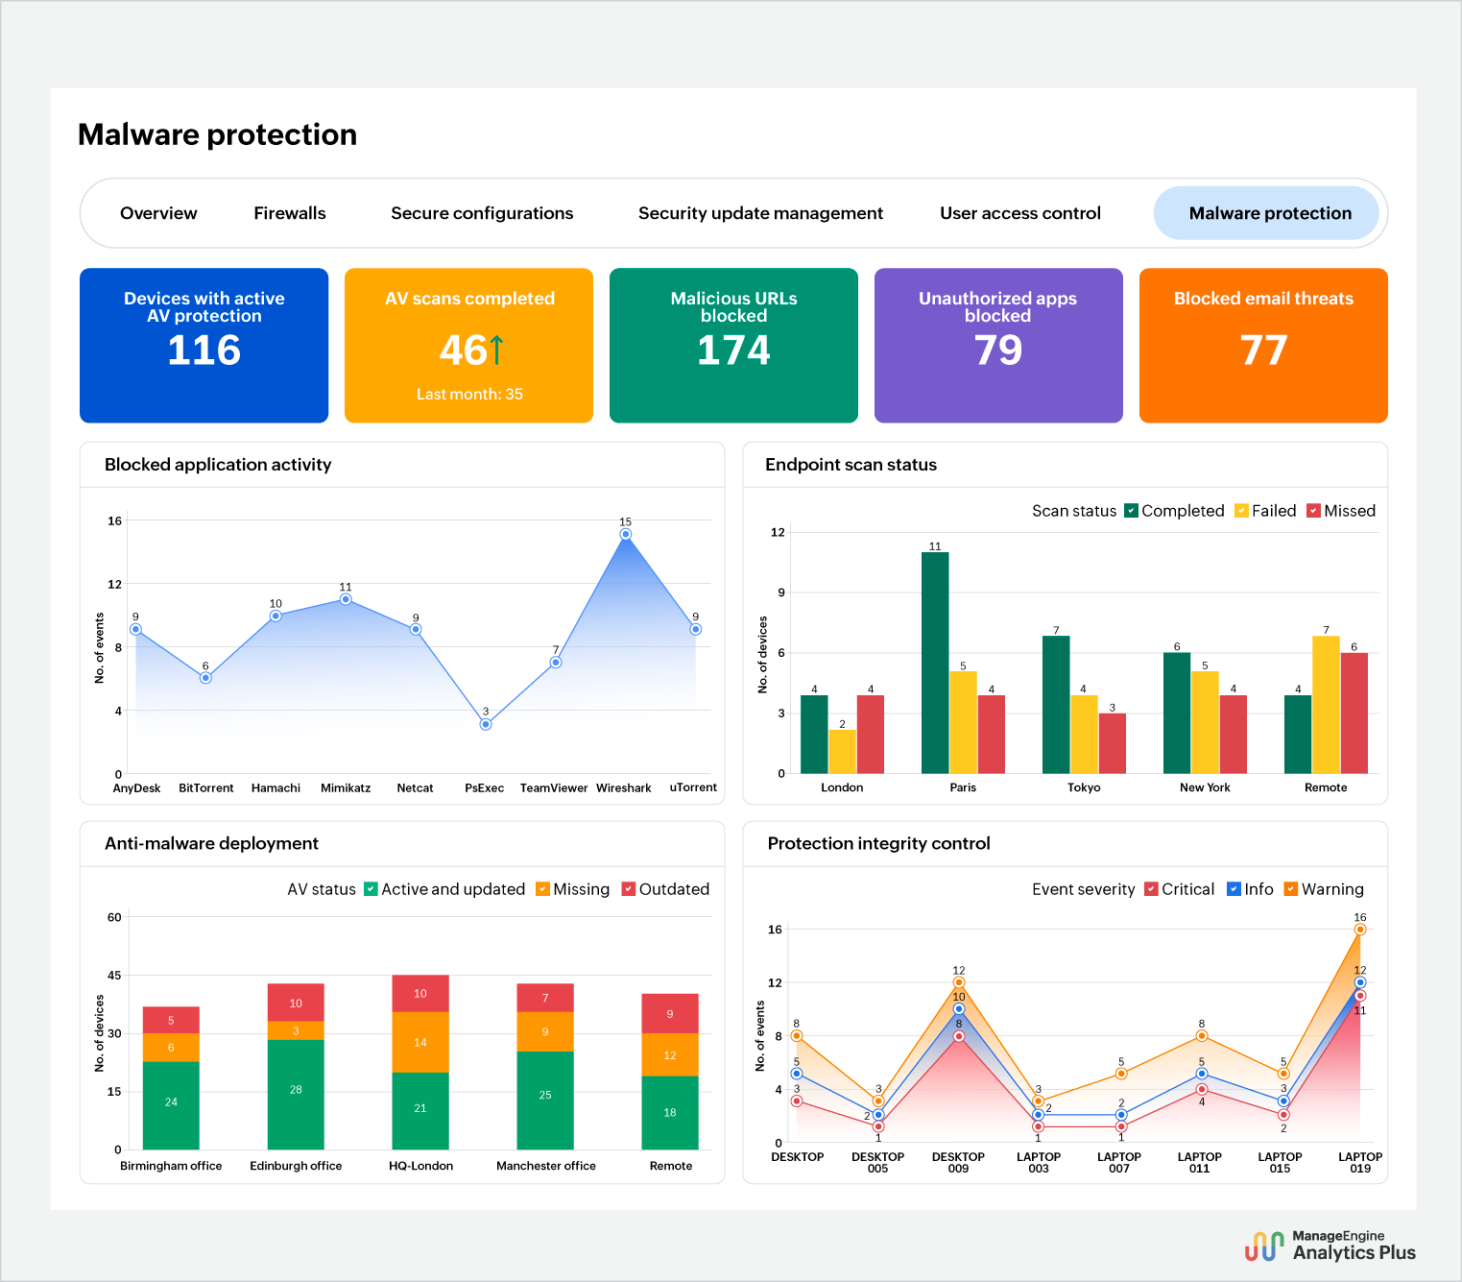This screenshot has height=1282, width=1462.
Task: Select the PsExec data point showing 3
Action: click(x=486, y=724)
